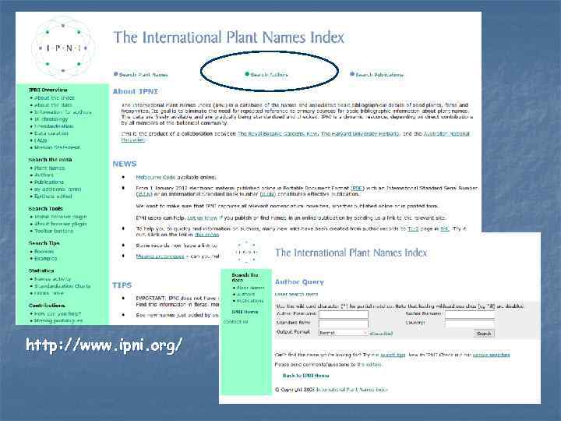Image resolution: width=561 pixels, height=421 pixels.
Task: Open How can you help link
Action: tap(58, 313)
